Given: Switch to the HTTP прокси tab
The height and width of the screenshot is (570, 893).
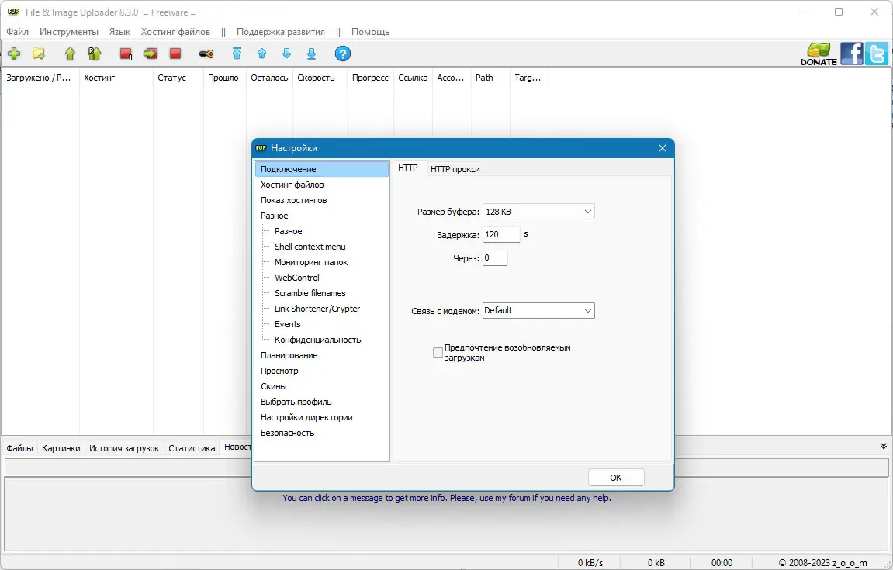Looking at the screenshot, I should pyautogui.click(x=455, y=169).
